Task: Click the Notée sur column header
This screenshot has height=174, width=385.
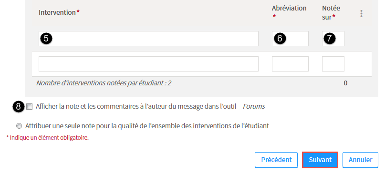Action: [x=331, y=12]
